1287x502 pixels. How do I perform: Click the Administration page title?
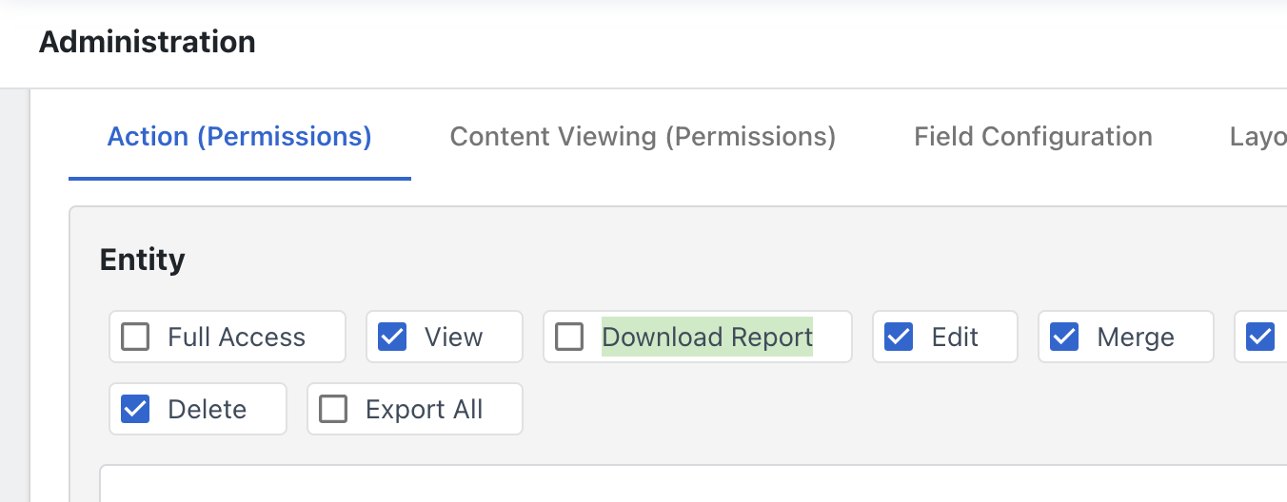tap(148, 42)
